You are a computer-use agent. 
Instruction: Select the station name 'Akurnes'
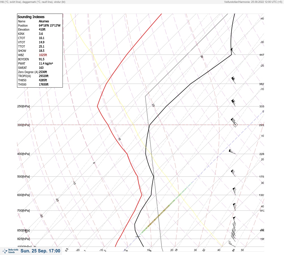tap(44, 21)
